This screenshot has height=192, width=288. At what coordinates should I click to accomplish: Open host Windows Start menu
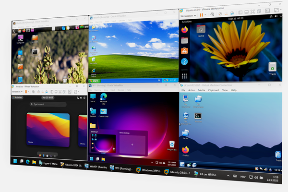point(15,161)
